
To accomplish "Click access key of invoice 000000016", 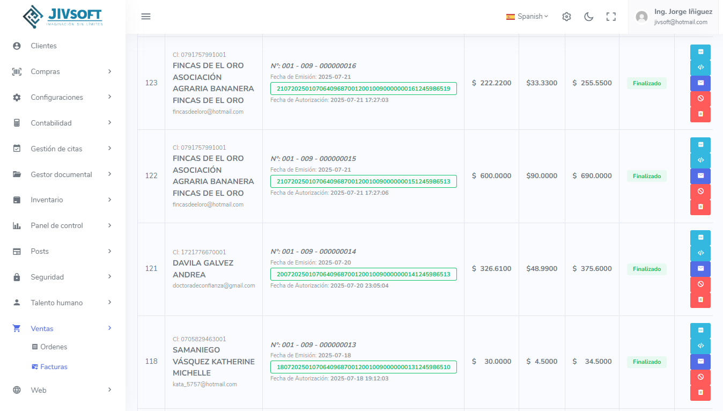I will (363, 89).
